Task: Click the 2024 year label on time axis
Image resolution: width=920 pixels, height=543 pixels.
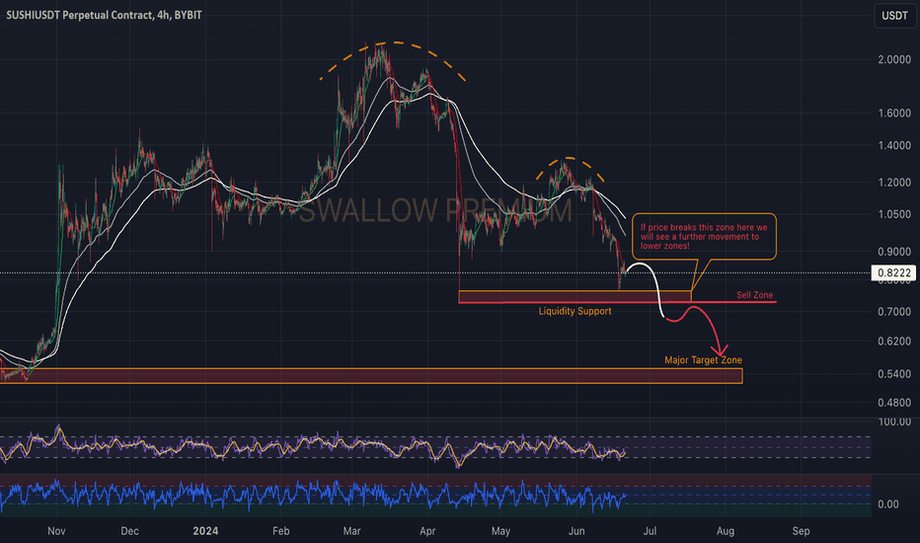Action: pos(205,531)
